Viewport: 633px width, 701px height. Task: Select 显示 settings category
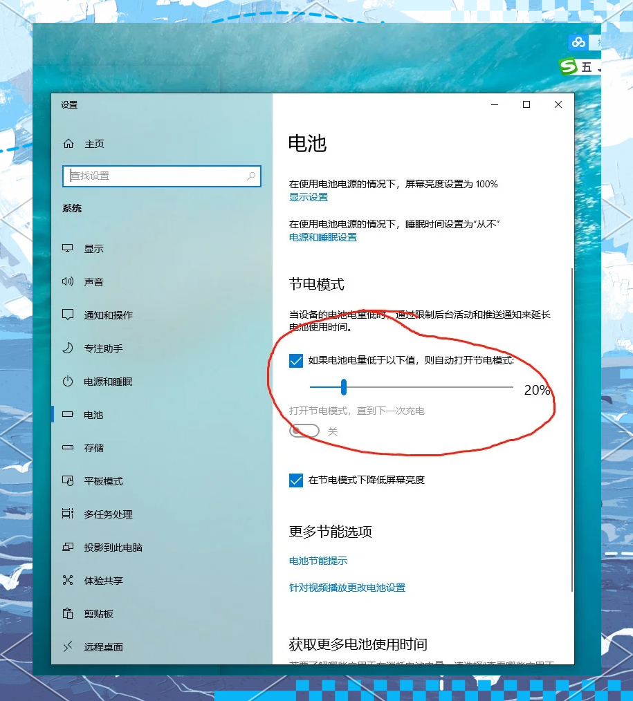[94, 249]
